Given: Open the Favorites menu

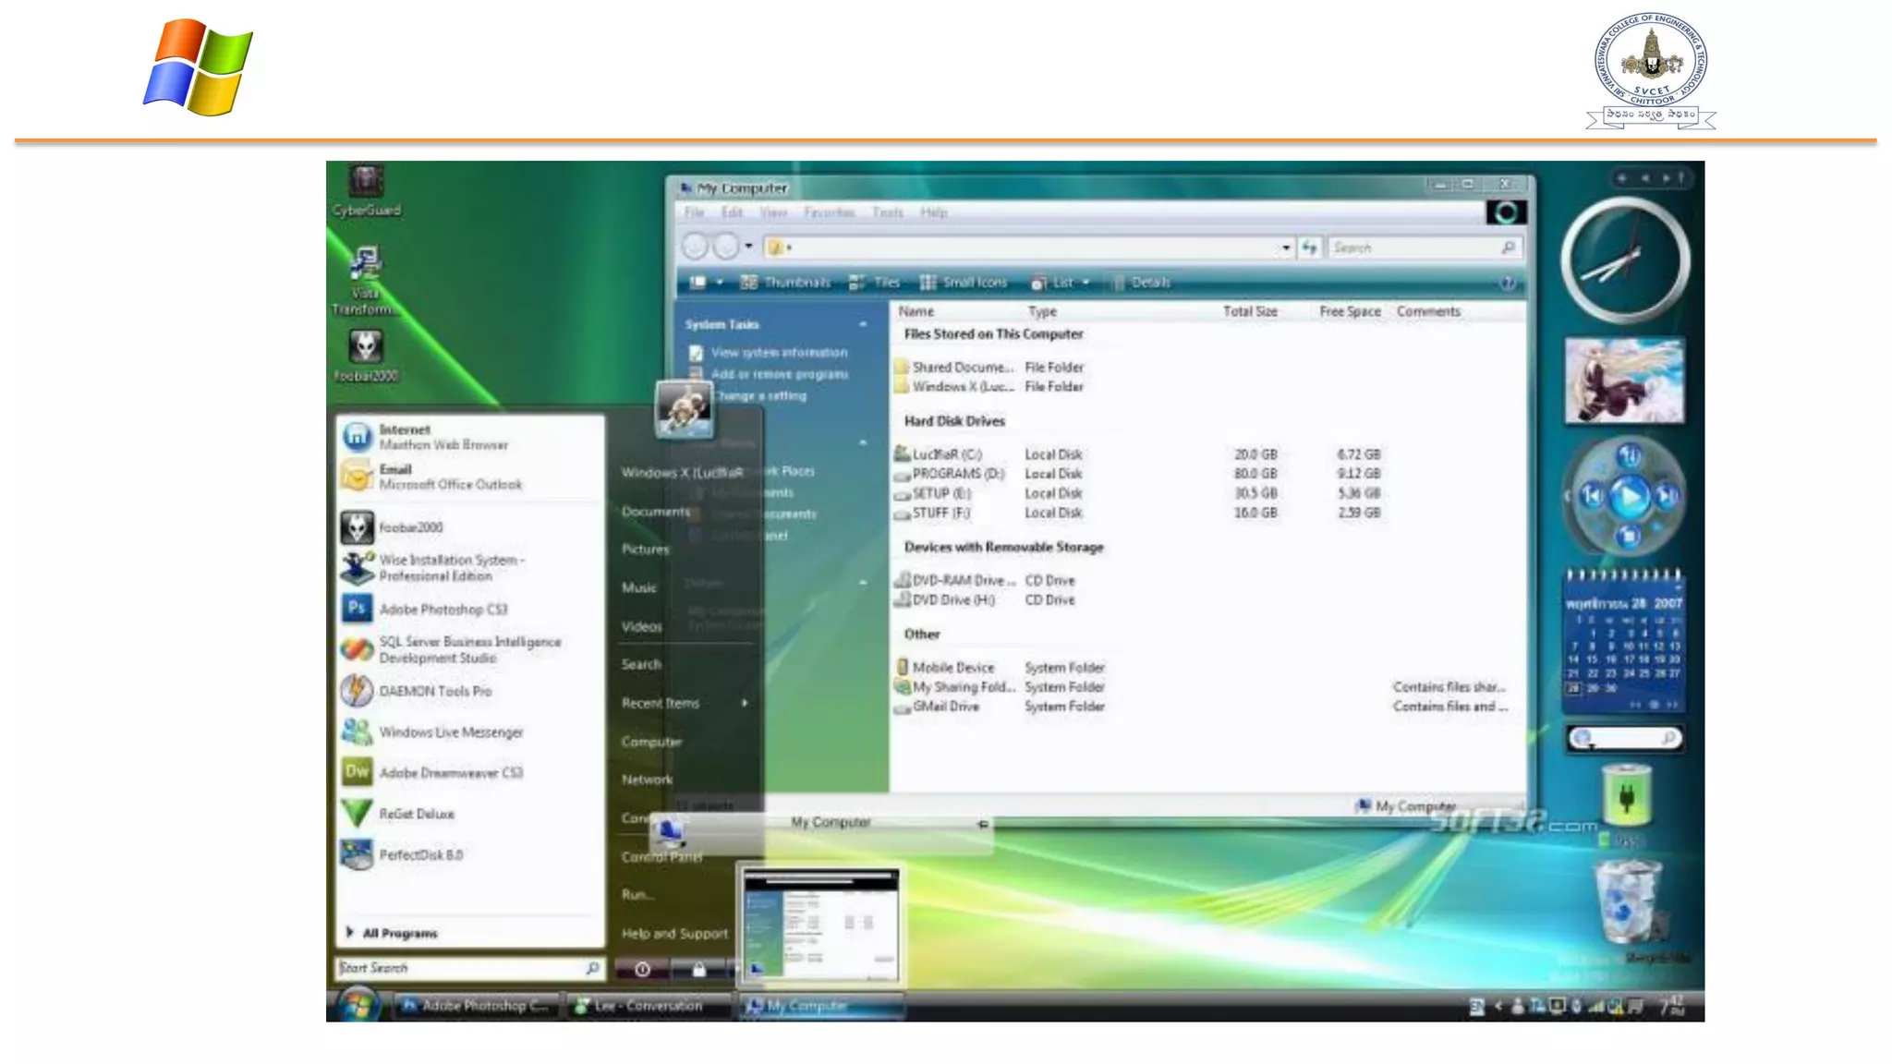Looking at the screenshot, I should pyautogui.click(x=829, y=212).
